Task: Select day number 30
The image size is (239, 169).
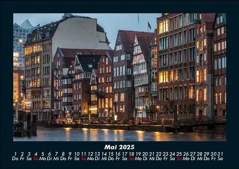Action: point(213,154)
